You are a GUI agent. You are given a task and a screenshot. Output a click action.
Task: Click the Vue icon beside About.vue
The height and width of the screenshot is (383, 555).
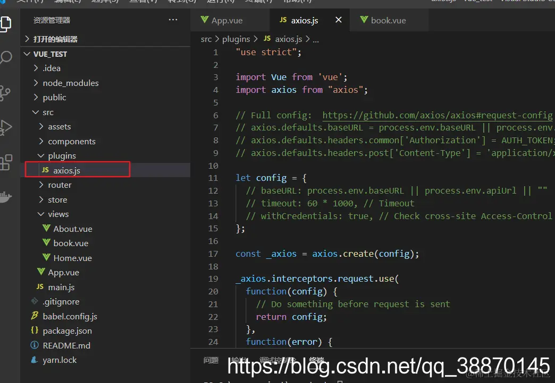(46, 228)
